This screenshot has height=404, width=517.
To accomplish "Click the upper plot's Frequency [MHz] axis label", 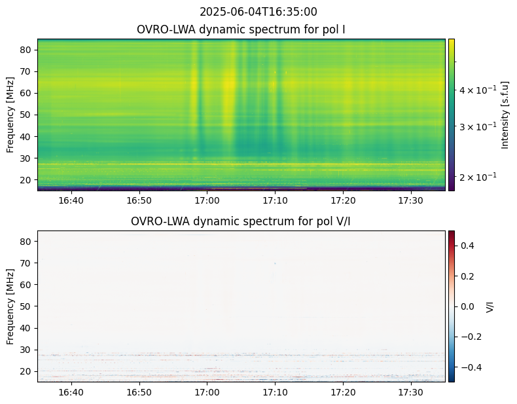I will pyautogui.click(x=10, y=115).
